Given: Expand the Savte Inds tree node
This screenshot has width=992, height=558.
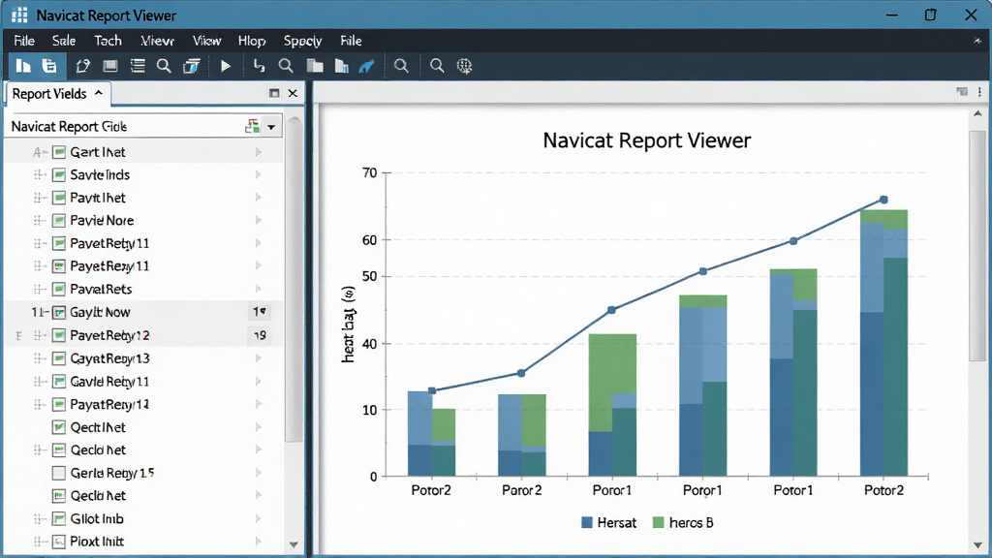Looking at the screenshot, I should point(39,174).
